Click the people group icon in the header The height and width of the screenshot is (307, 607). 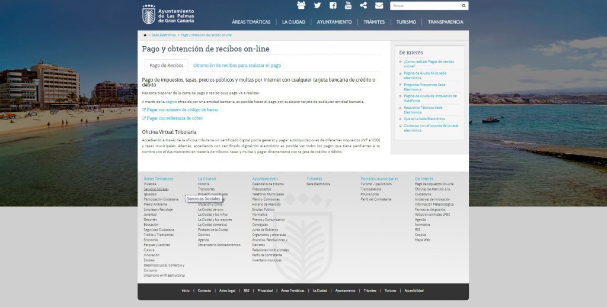click(x=301, y=5)
